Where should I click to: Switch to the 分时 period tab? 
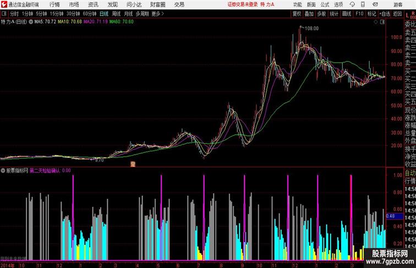(14, 14)
